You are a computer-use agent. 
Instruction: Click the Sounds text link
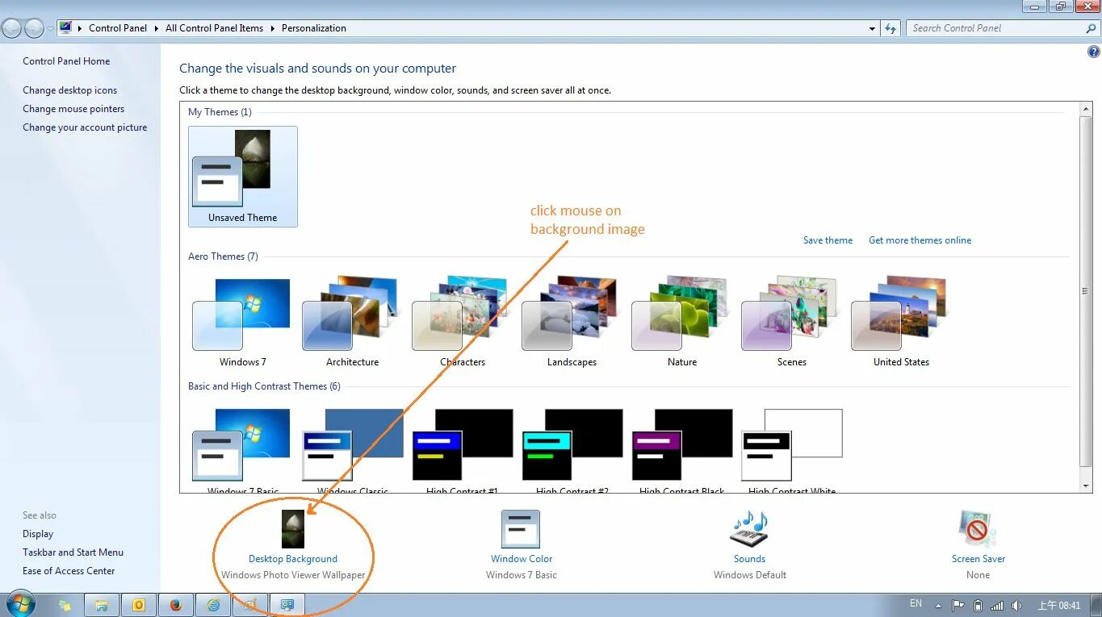(x=749, y=559)
